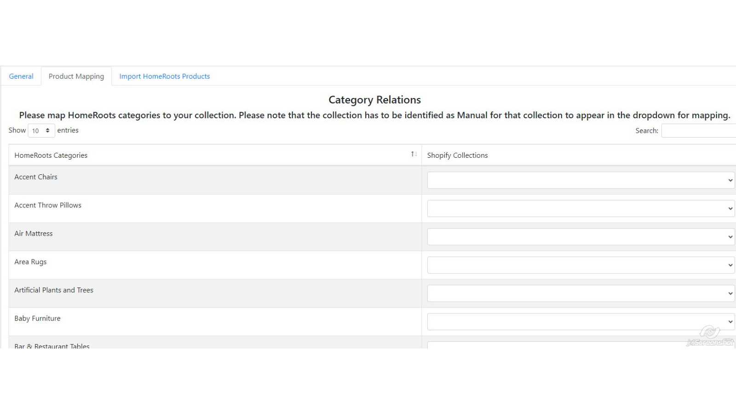Image resolution: width=736 pixels, height=414 pixels.
Task: Open dropdown for Artificial Plants and Trees
Action: pyautogui.click(x=581, y=293)
